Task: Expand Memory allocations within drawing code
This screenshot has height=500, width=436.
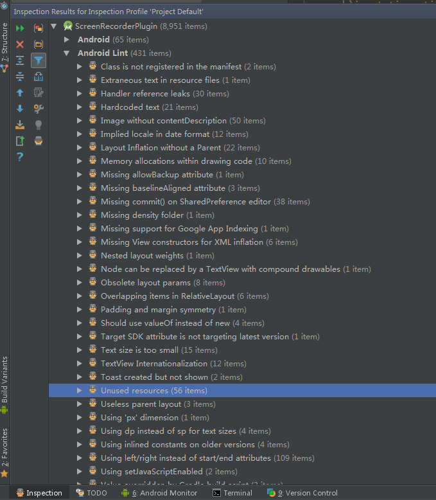Action: [80, 161]
